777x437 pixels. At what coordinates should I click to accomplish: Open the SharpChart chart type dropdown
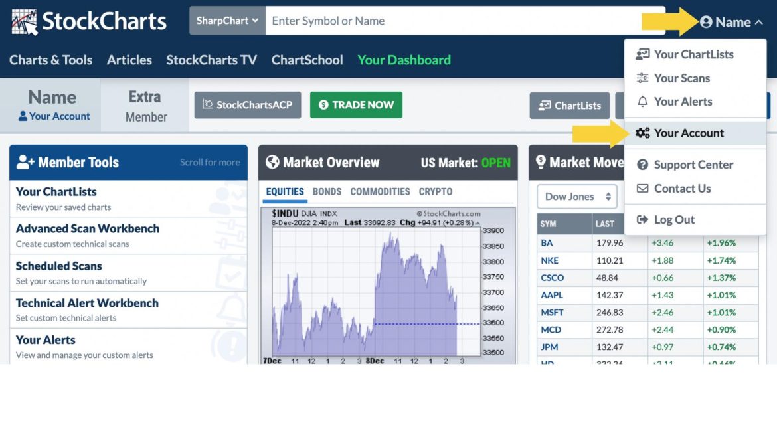[226, 21]
